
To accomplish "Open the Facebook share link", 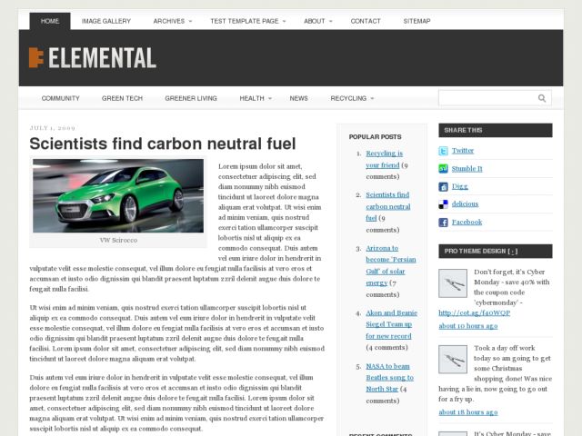I will coord(467,222).
